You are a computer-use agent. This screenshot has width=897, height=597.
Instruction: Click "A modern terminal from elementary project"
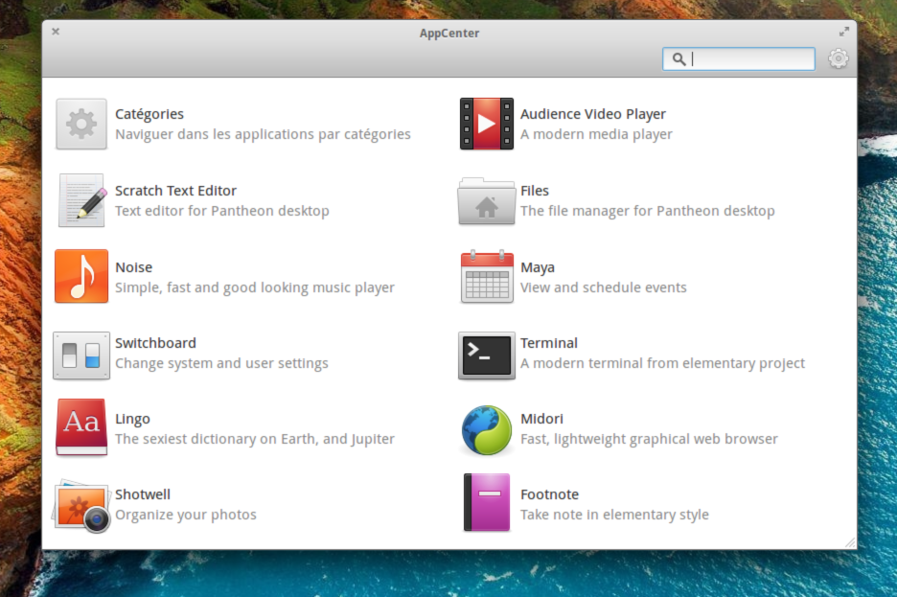pyautogui.click(x=662, y=364)
